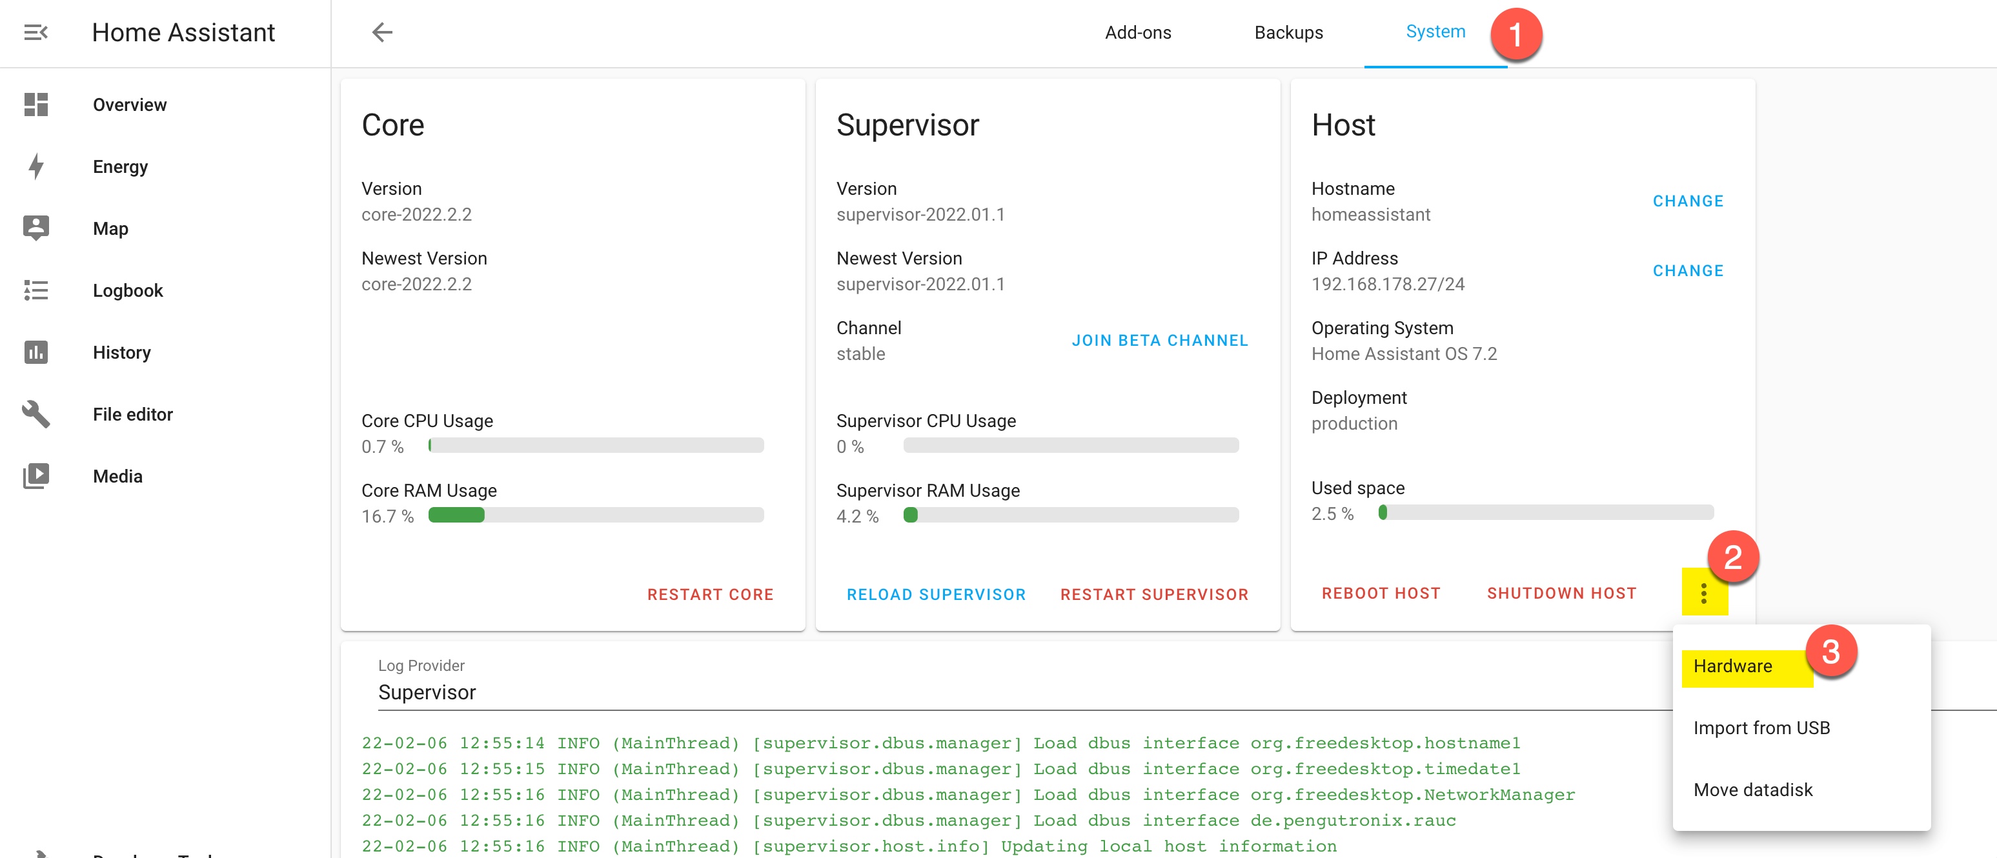Click the Supervisor card heading
This screenshot has width=1997, height=858.
pyautogui.click(x=907, y=126)
